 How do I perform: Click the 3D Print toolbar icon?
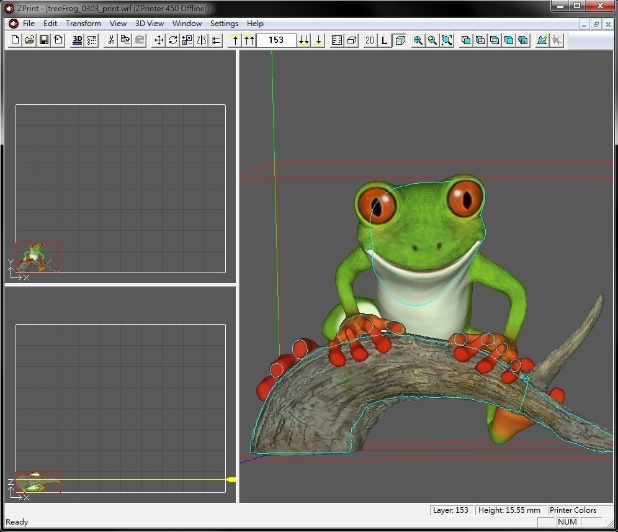(77, 40)
